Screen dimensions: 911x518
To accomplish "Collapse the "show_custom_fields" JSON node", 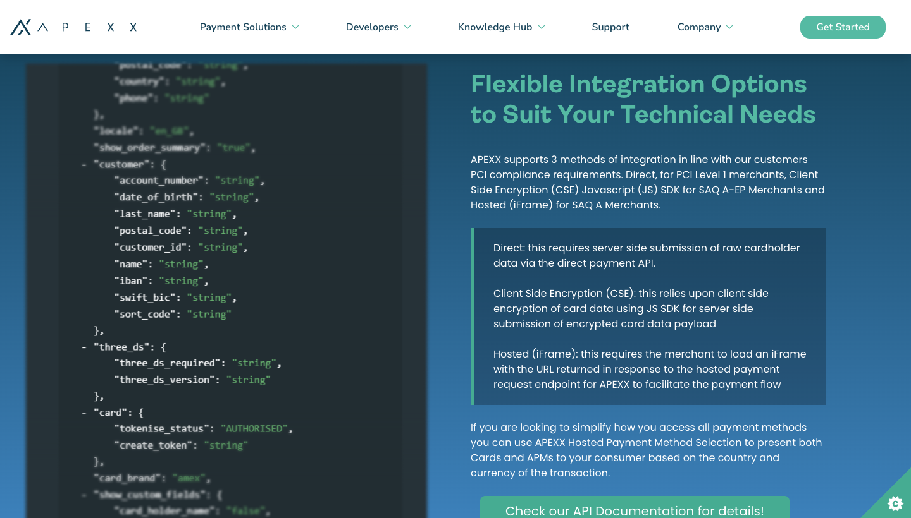I will pos(84,495).
